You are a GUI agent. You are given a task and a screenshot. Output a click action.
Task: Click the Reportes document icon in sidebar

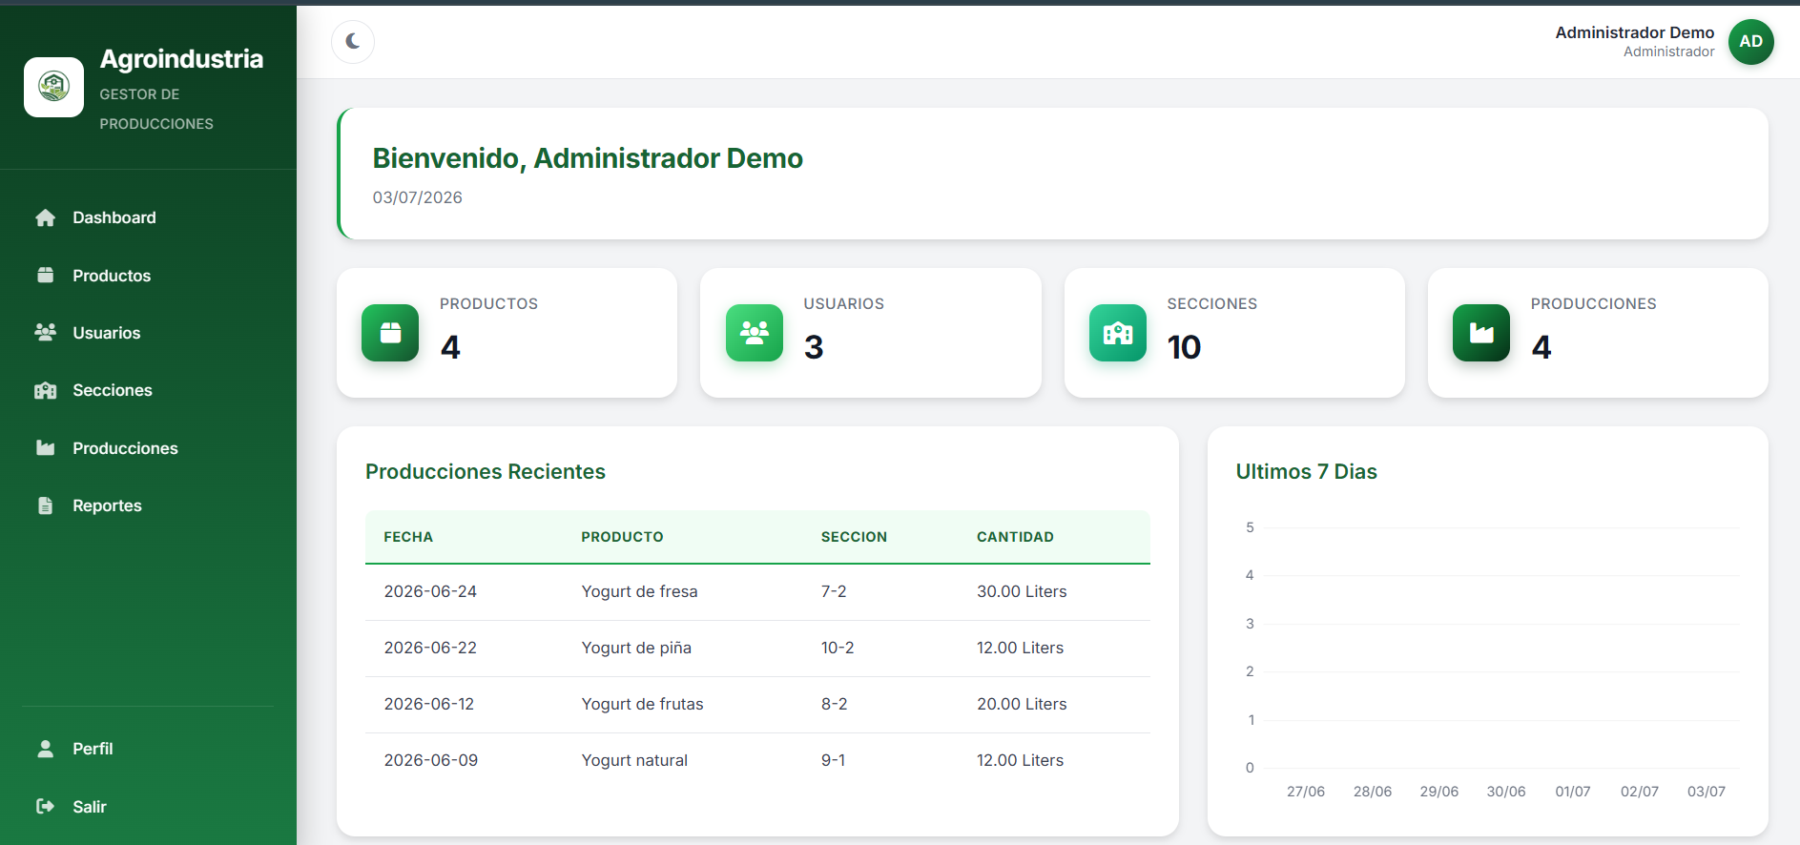tap(45, 505)
